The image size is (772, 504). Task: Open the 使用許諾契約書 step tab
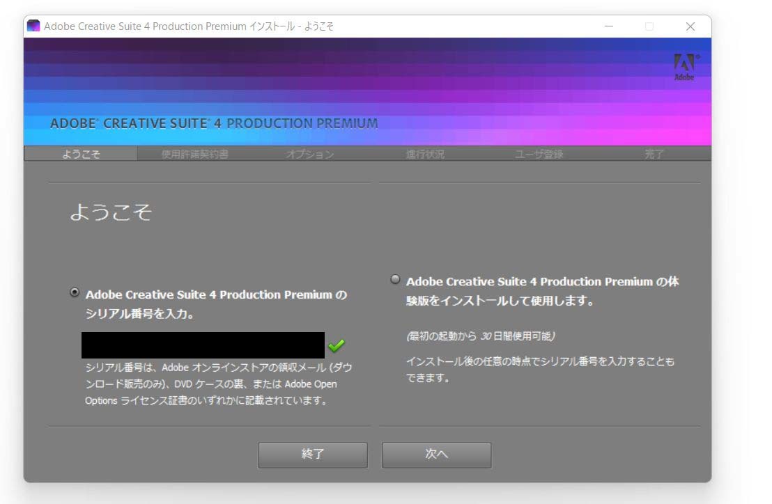click(195, 154)
